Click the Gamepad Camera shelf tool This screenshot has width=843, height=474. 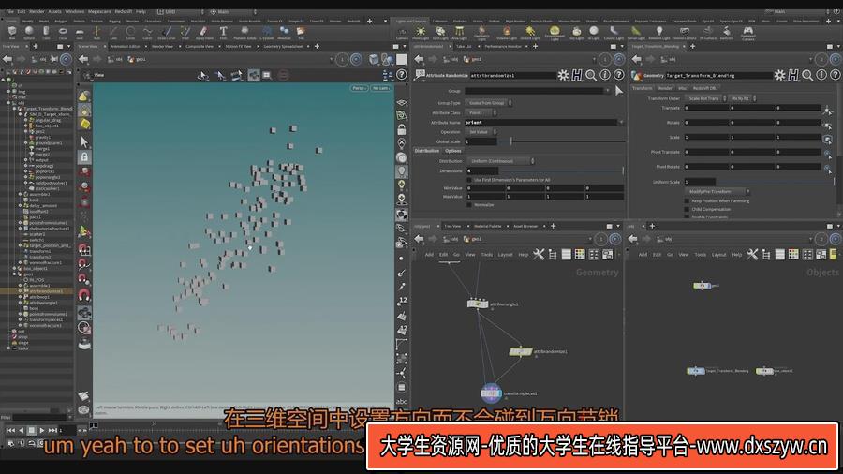pos(747,33)
